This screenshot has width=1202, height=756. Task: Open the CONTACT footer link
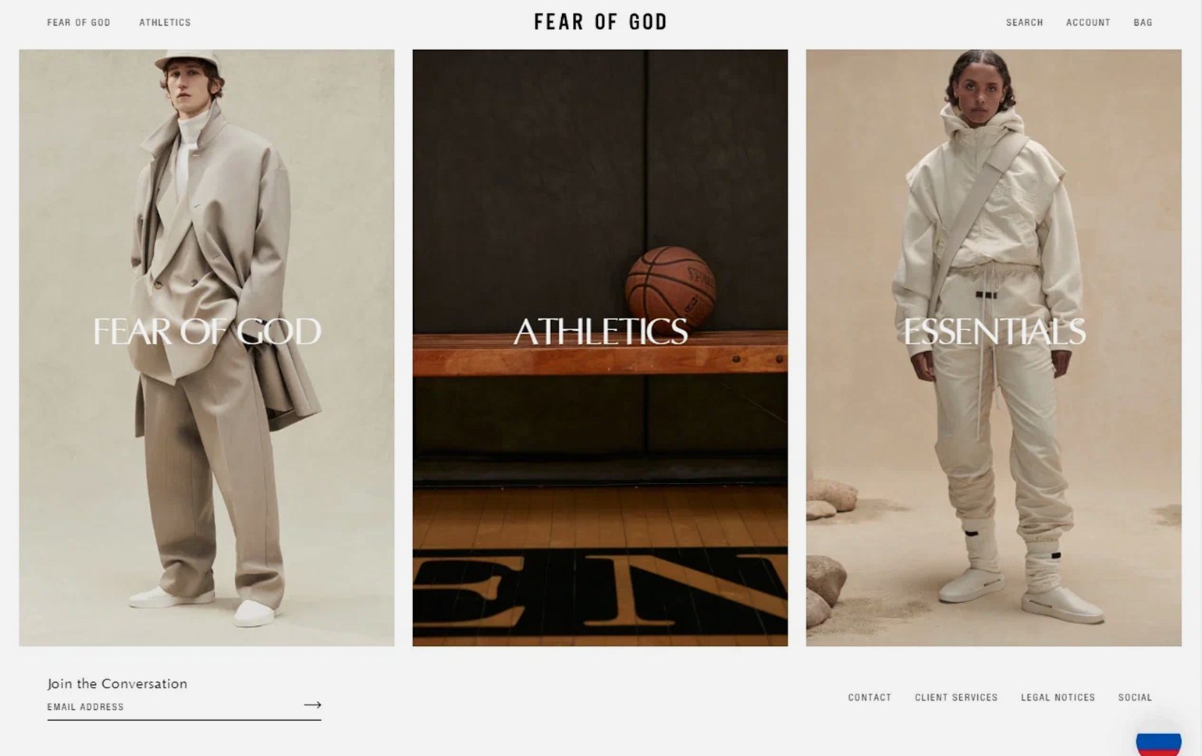click(869, 697)
